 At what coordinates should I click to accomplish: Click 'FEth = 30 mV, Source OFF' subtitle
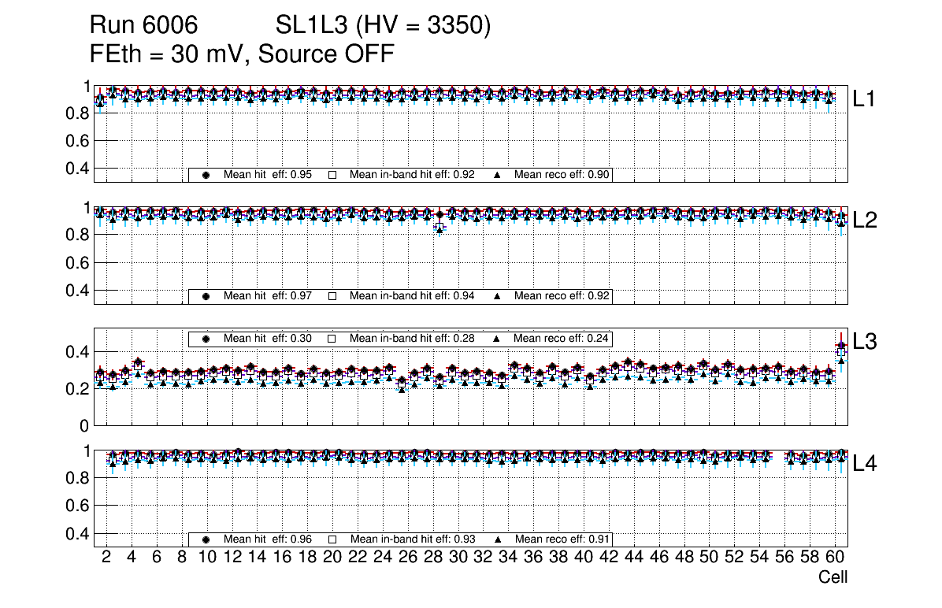tap(242, 54)
